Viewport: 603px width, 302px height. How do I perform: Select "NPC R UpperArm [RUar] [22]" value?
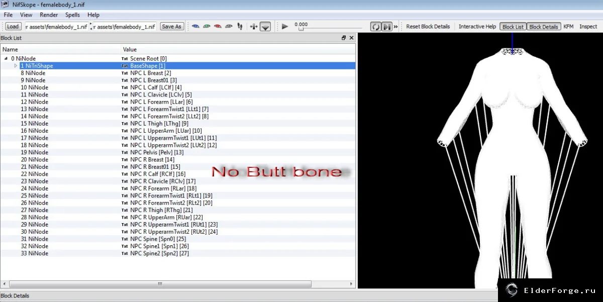coord(166,217)
